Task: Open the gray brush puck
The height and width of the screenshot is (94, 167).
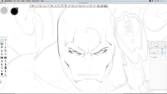Action: 4,10
